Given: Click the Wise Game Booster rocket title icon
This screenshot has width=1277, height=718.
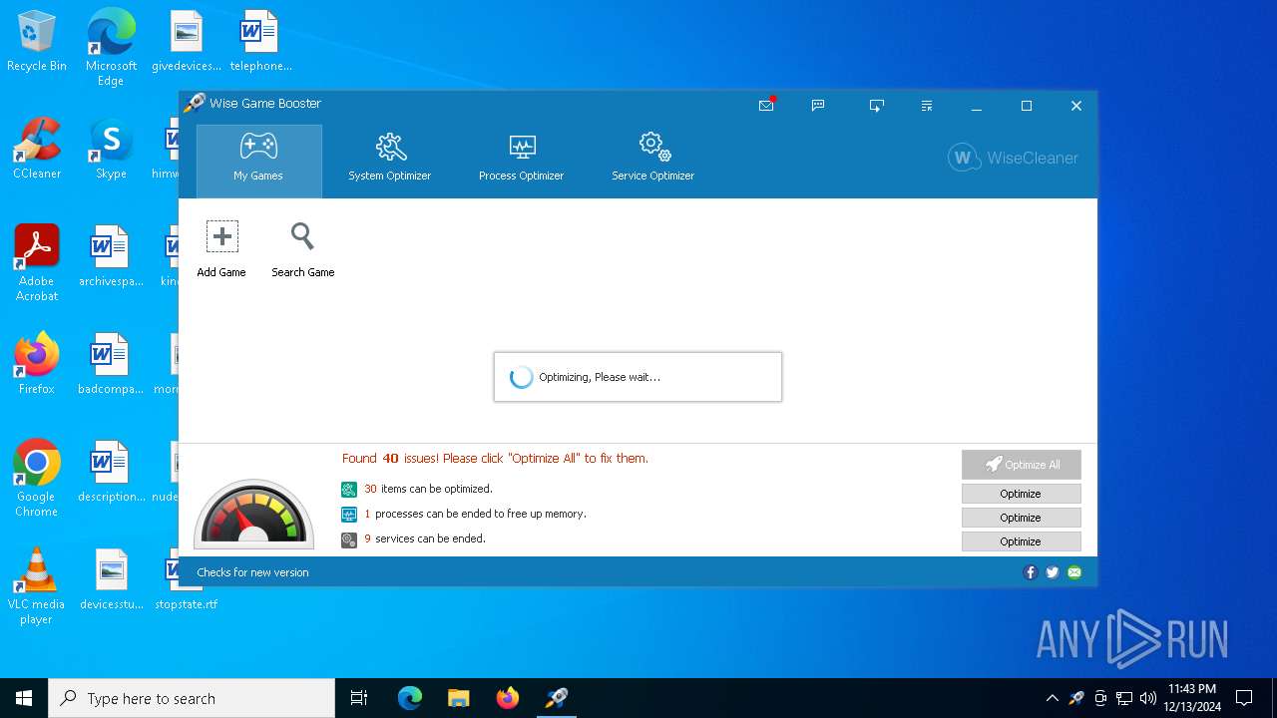Looking at the screenshot, I should pos(194,104).
